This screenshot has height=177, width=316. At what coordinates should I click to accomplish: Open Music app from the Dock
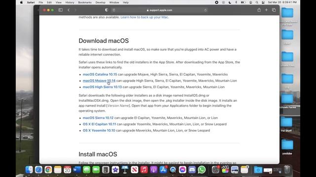pos(144,170)
